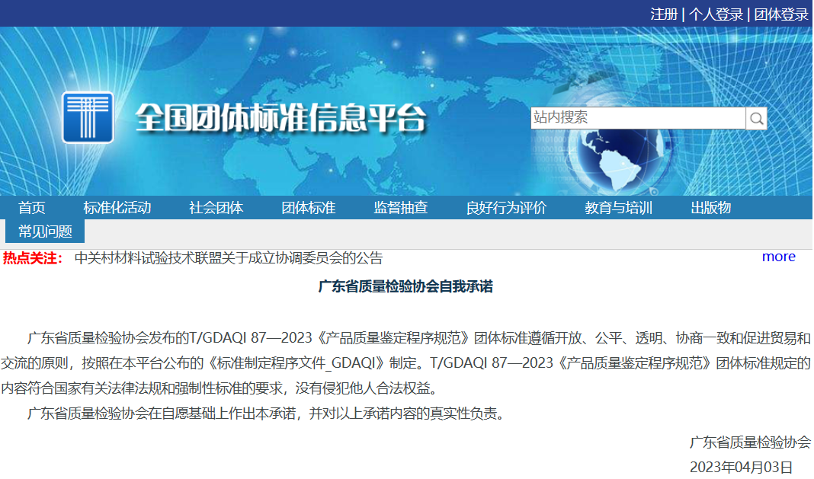Click the platform logo icon
The width and height of the screenshot is (814, 479).
click(88, 117)
